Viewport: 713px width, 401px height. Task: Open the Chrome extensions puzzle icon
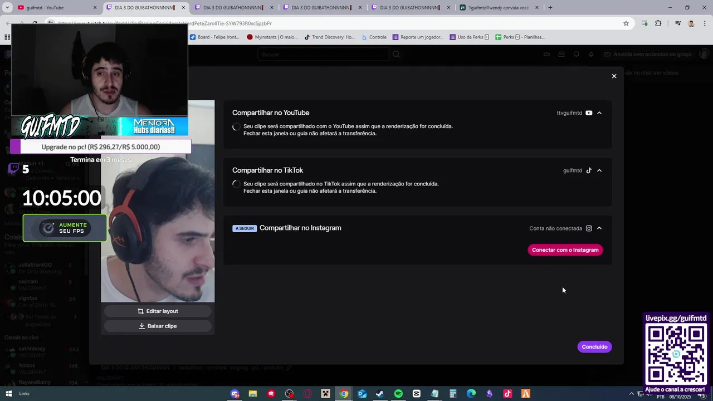click(658, 23)
